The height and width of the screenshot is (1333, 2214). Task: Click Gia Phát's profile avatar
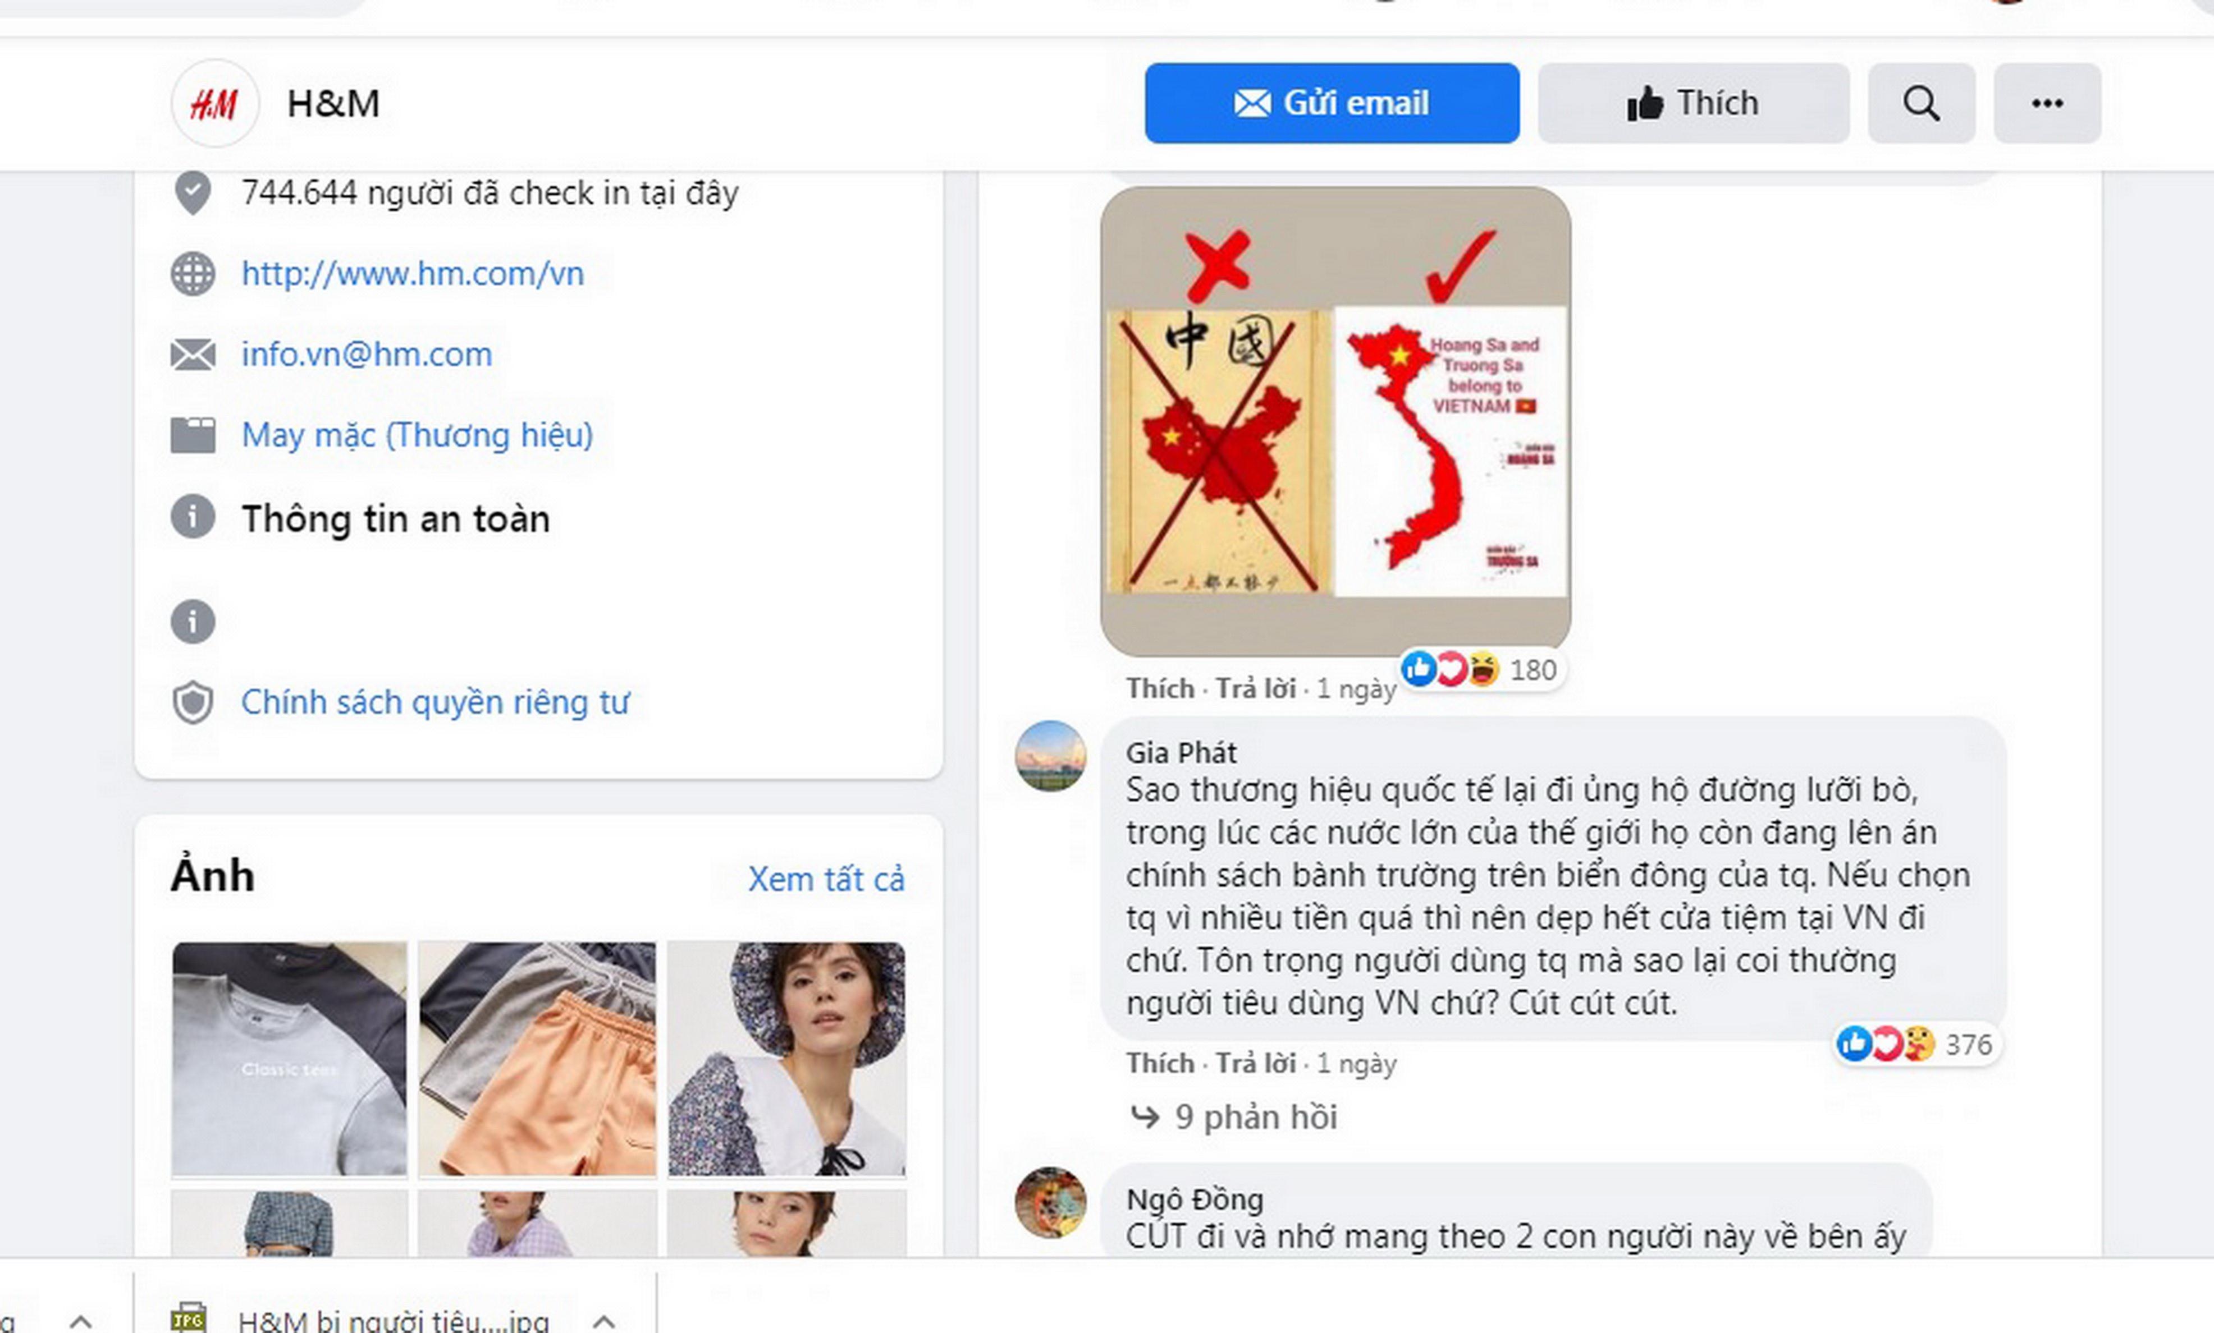tap(1050, 756)
